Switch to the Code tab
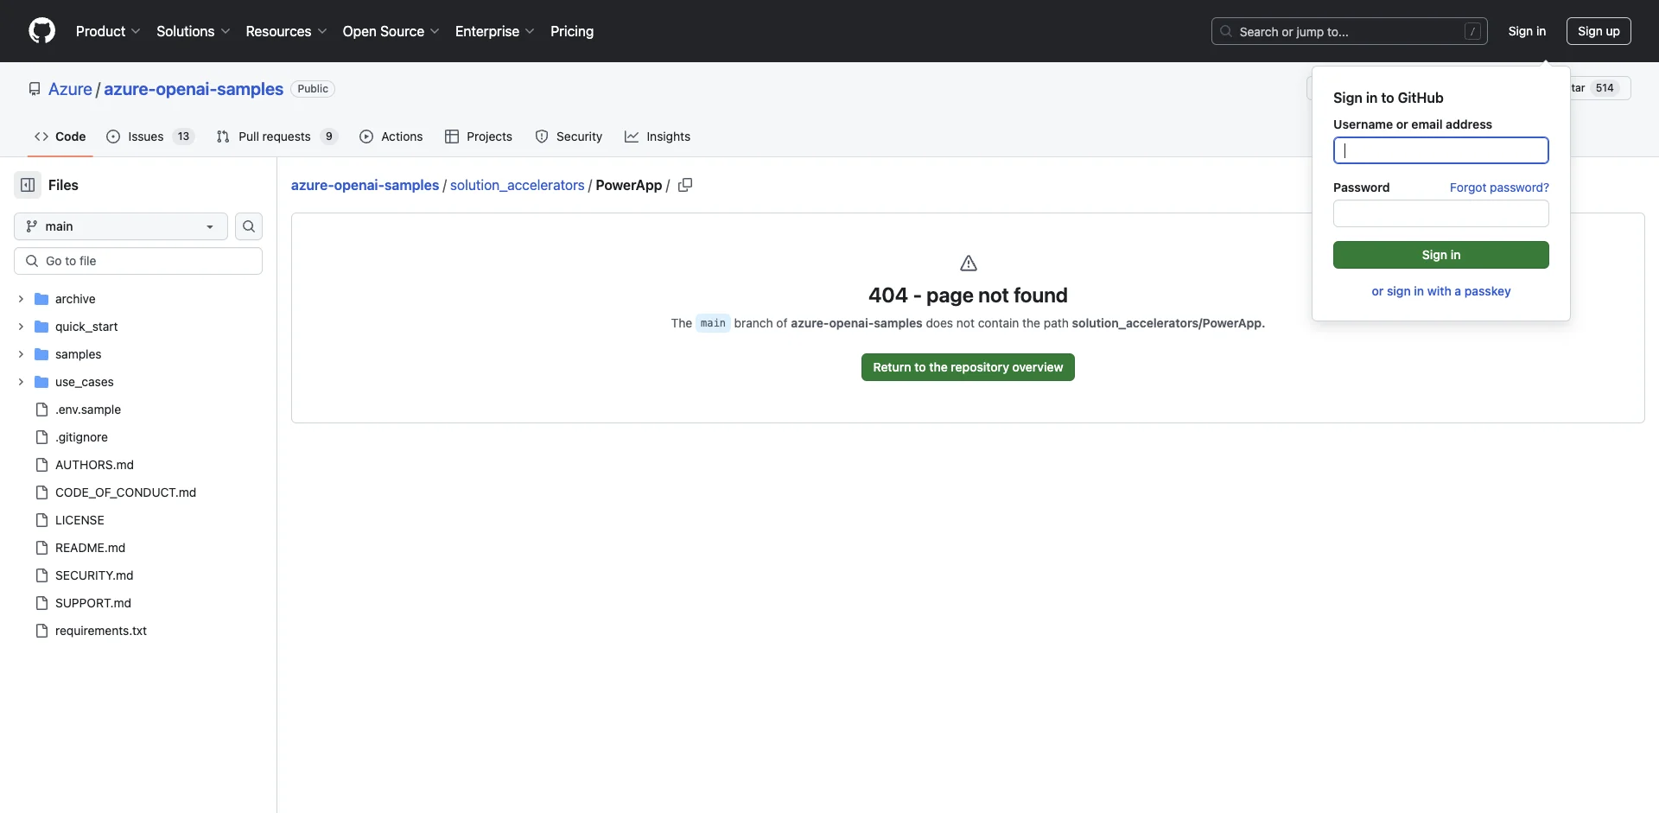The width and height of the screenshot is (1659, 813). coord(60,137)
